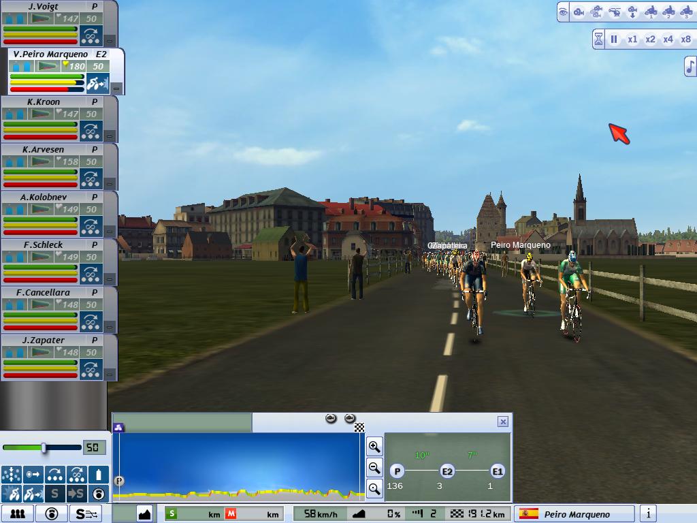Toggle the eye camera visibility panel
Image resolution: width=697 pixels, height=523 pixels.
[x=563, y=12]
